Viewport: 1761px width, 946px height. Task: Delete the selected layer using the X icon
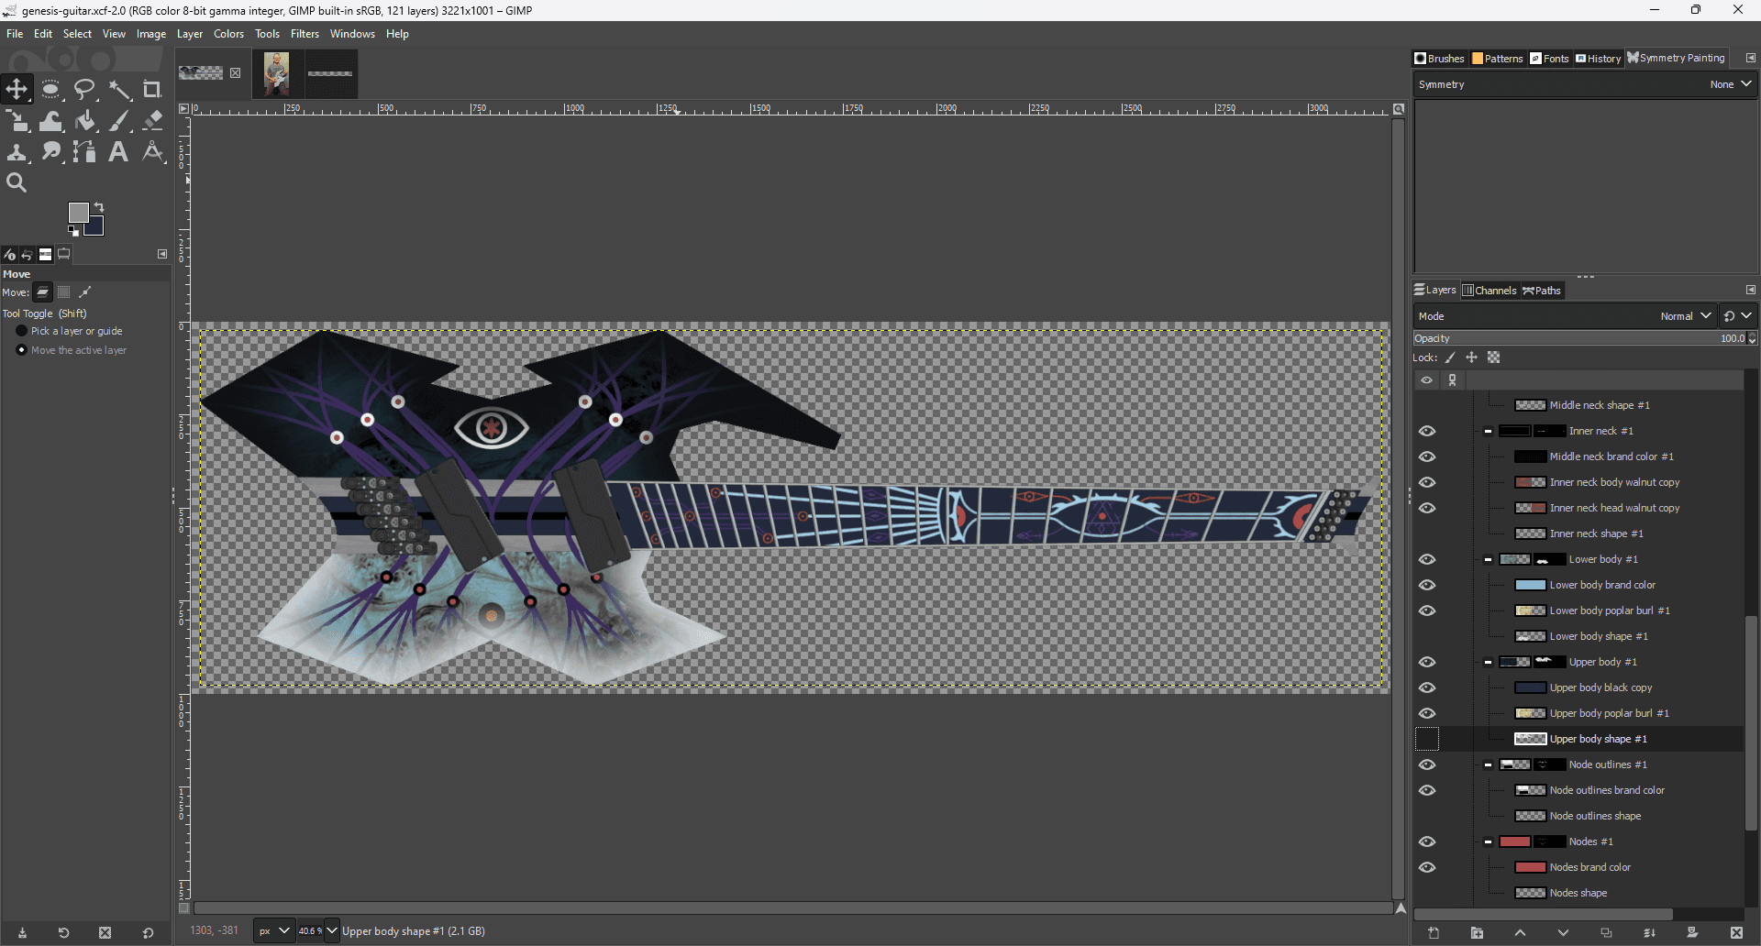pos(1737,933)
